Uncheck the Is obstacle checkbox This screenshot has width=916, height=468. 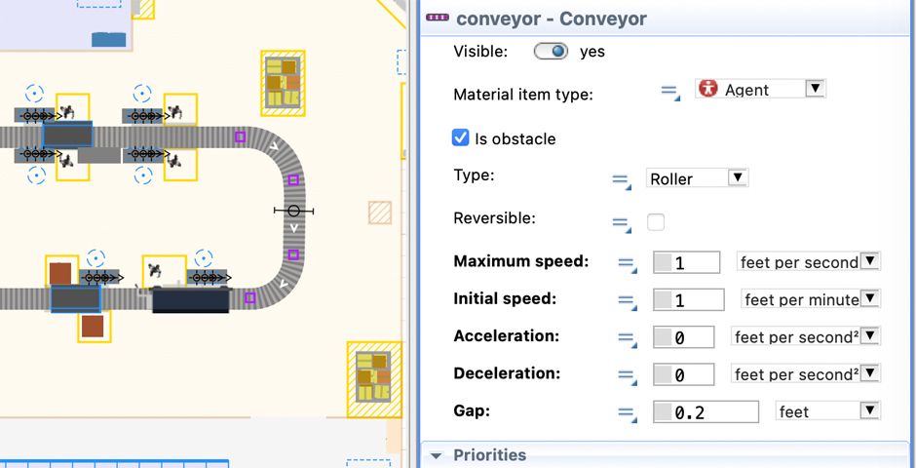pos(460,138)
